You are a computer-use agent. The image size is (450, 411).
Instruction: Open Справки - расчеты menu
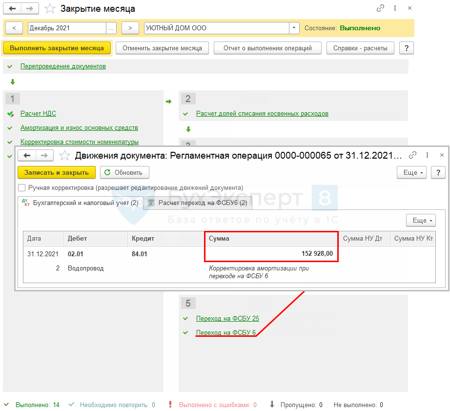pyautogui.click(x=360, y=48)
